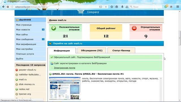Open recent query mail.ru in sidebar
Screen dimensions: 181x102
click(x=23, y=79)
